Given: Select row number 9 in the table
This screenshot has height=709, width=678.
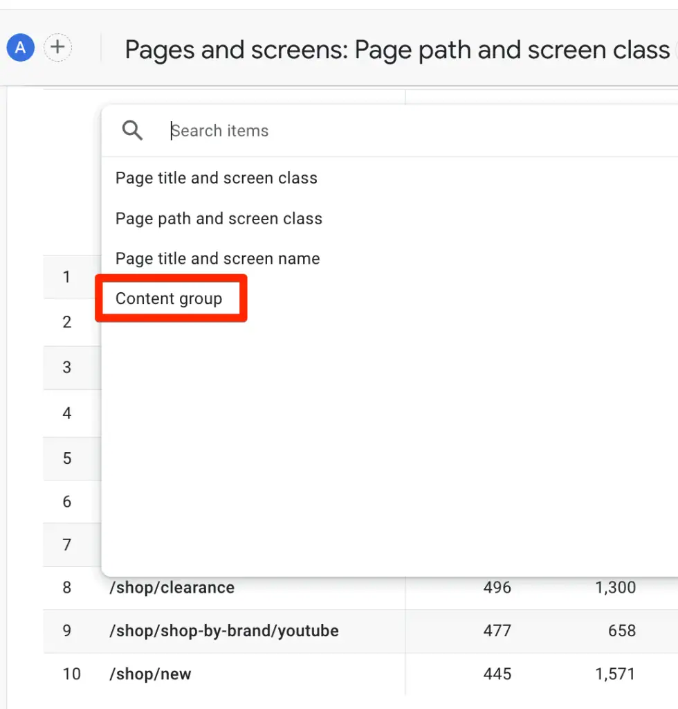Looking at the screenshot, I should 66,631.
